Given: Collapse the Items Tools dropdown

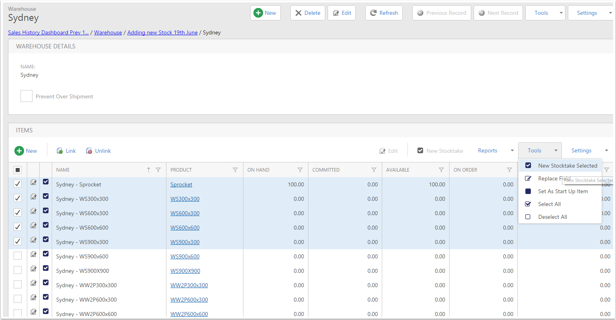Looking at the screenshot, I should [x=540, y=150].
